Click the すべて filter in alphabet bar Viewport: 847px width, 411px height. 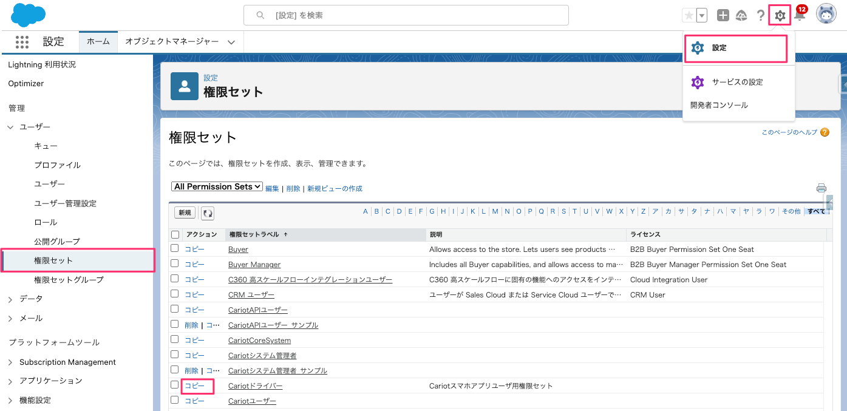tap(816, 211)
